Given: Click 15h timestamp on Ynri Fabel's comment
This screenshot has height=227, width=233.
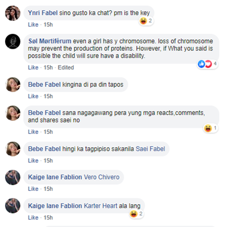Looking at the screenshot, I should (48, 25).
